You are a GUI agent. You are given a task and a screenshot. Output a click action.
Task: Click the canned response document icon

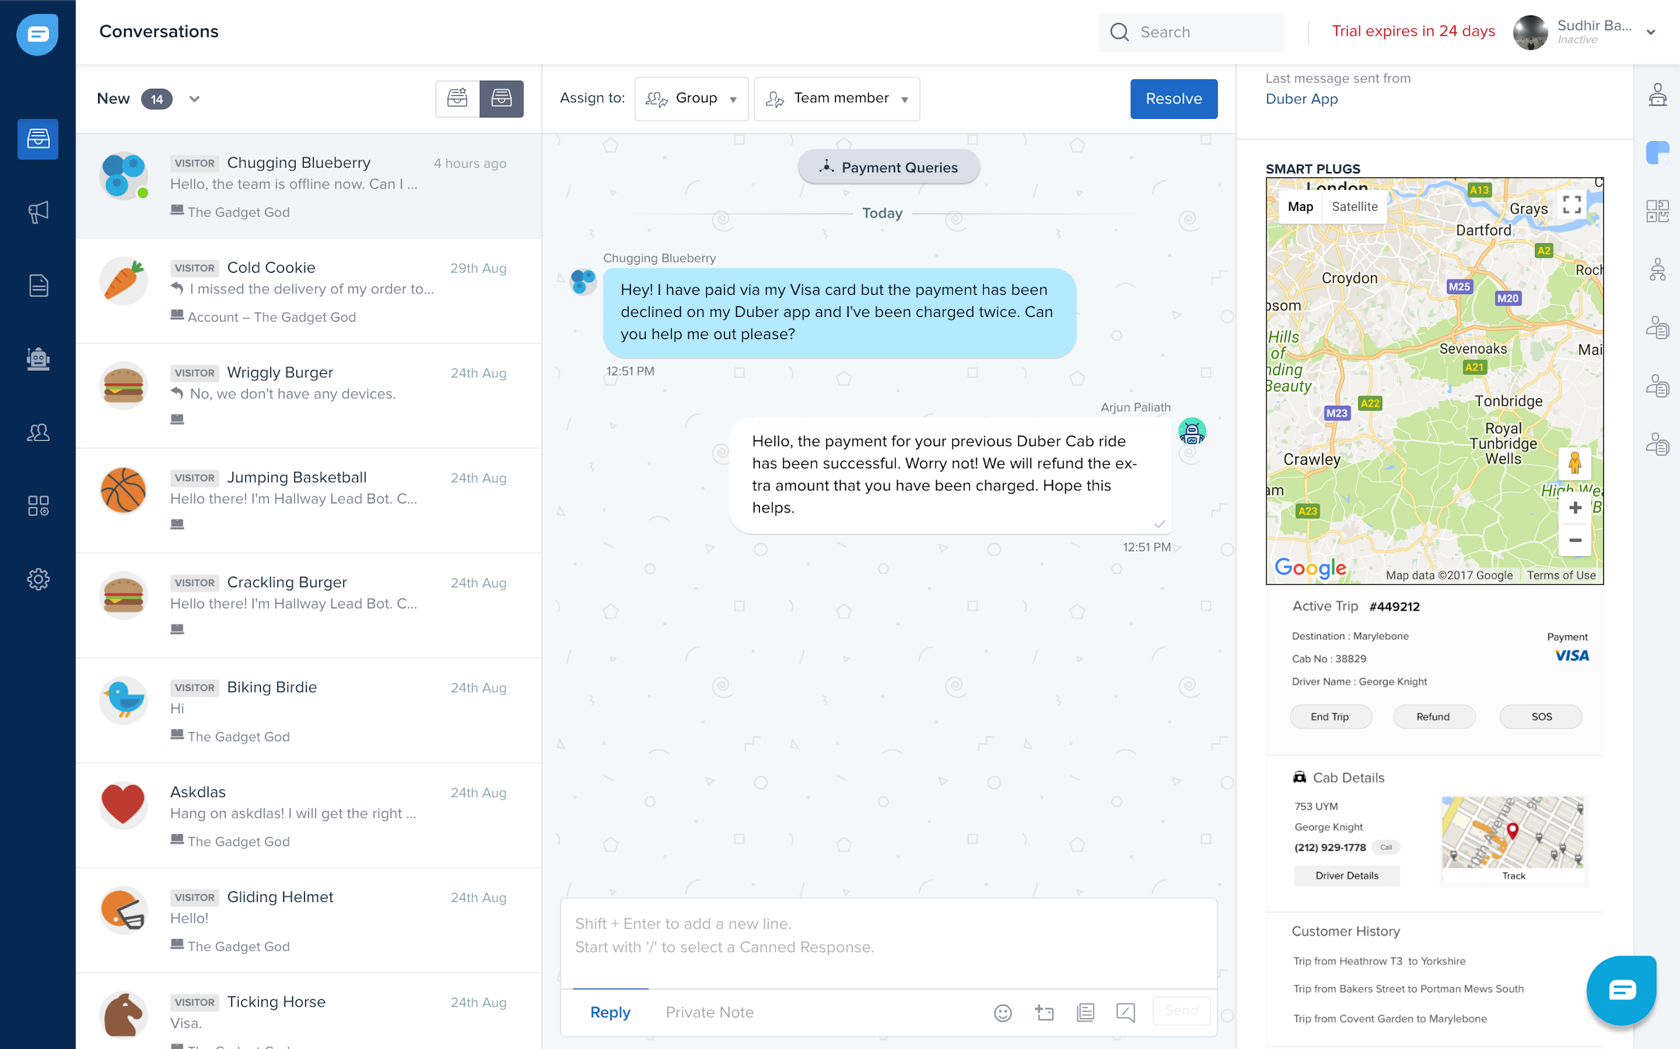tap(1085, 1012)
